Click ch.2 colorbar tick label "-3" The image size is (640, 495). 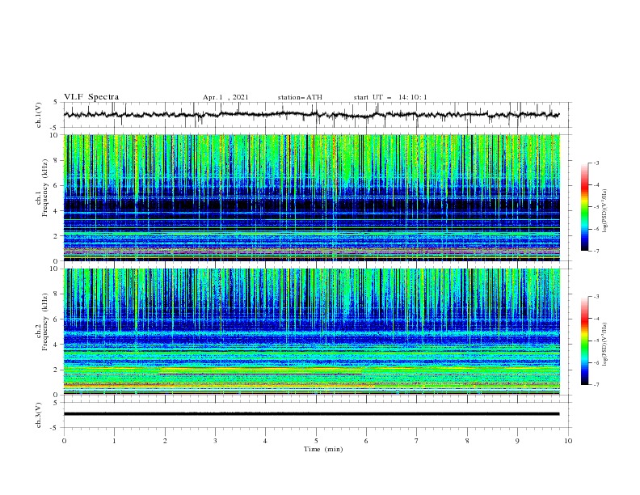tap(596, 297)
